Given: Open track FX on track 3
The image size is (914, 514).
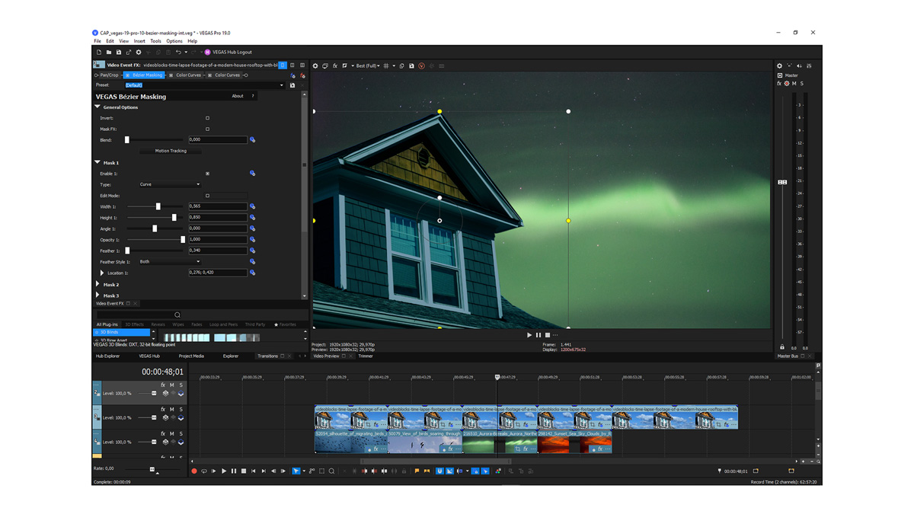Looking at the screenshot, I should pos(163,409).
